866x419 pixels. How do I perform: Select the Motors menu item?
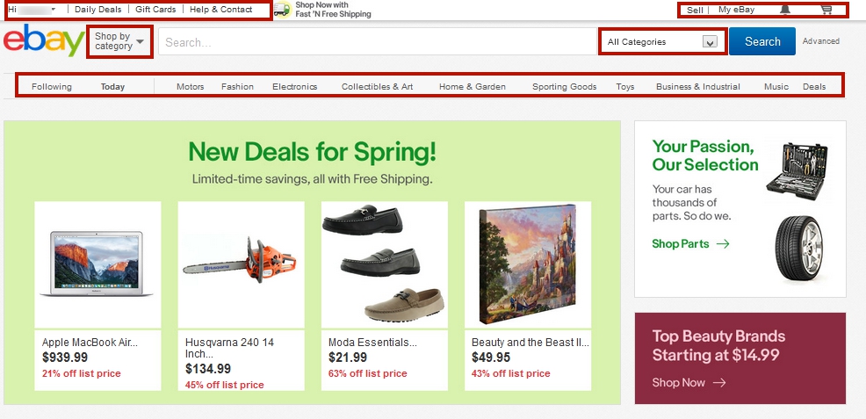[190, 87]
